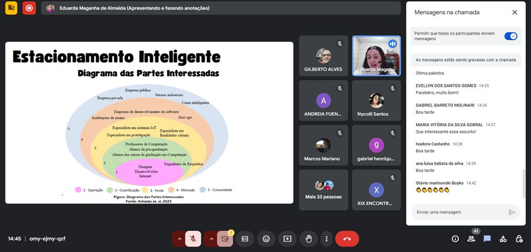Turn on the camera button
Image resolution: width=531 pixels, height=252 pixels.
coord(225,238)
